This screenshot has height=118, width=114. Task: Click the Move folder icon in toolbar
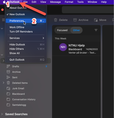[x=96, y=20]
